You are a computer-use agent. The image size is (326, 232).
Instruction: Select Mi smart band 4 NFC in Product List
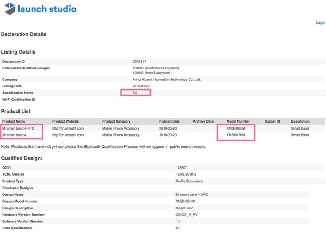(x=18, y=128)
